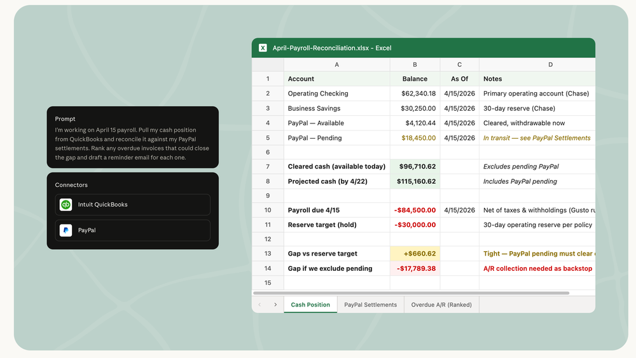Open the Cash Position sheet tab
Viewport: 636px width, 358px height.
click(310, 305)
